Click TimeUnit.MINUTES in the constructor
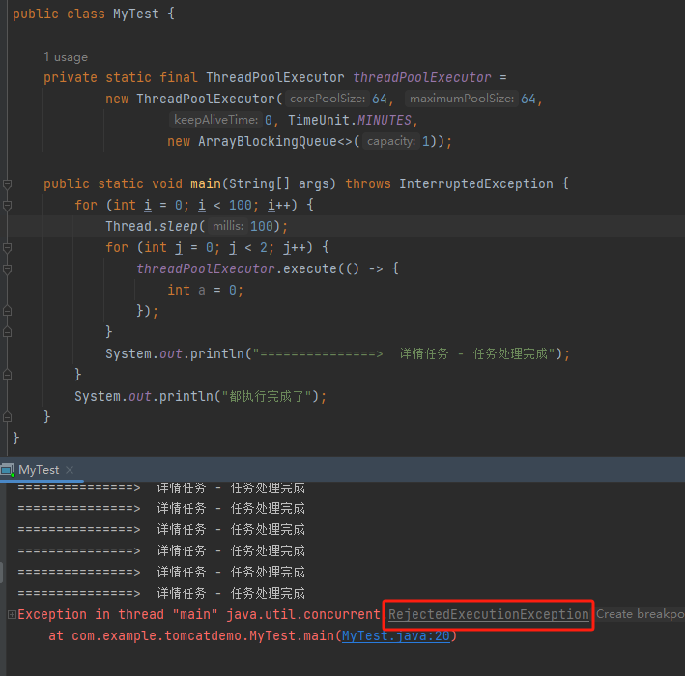The width and height of the screenshot is (685, 676). [350, 120]
